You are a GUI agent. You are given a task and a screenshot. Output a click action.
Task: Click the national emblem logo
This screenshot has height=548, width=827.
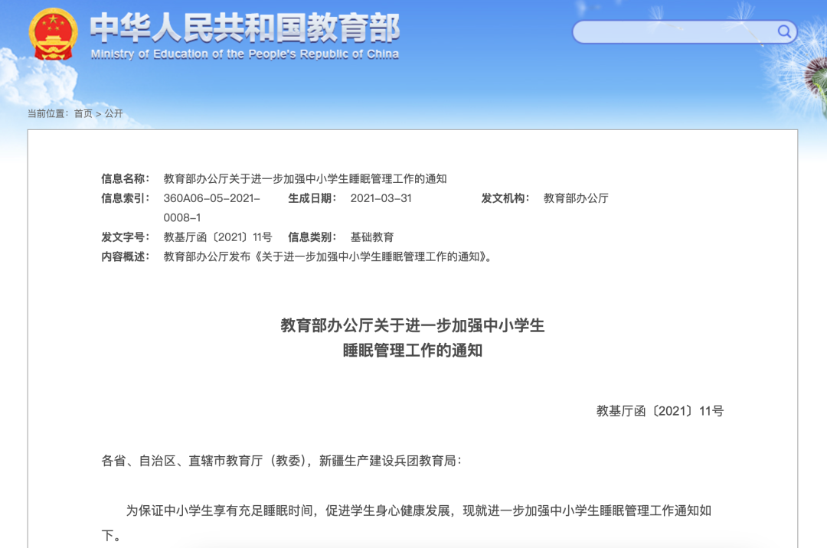click(53, 35)
